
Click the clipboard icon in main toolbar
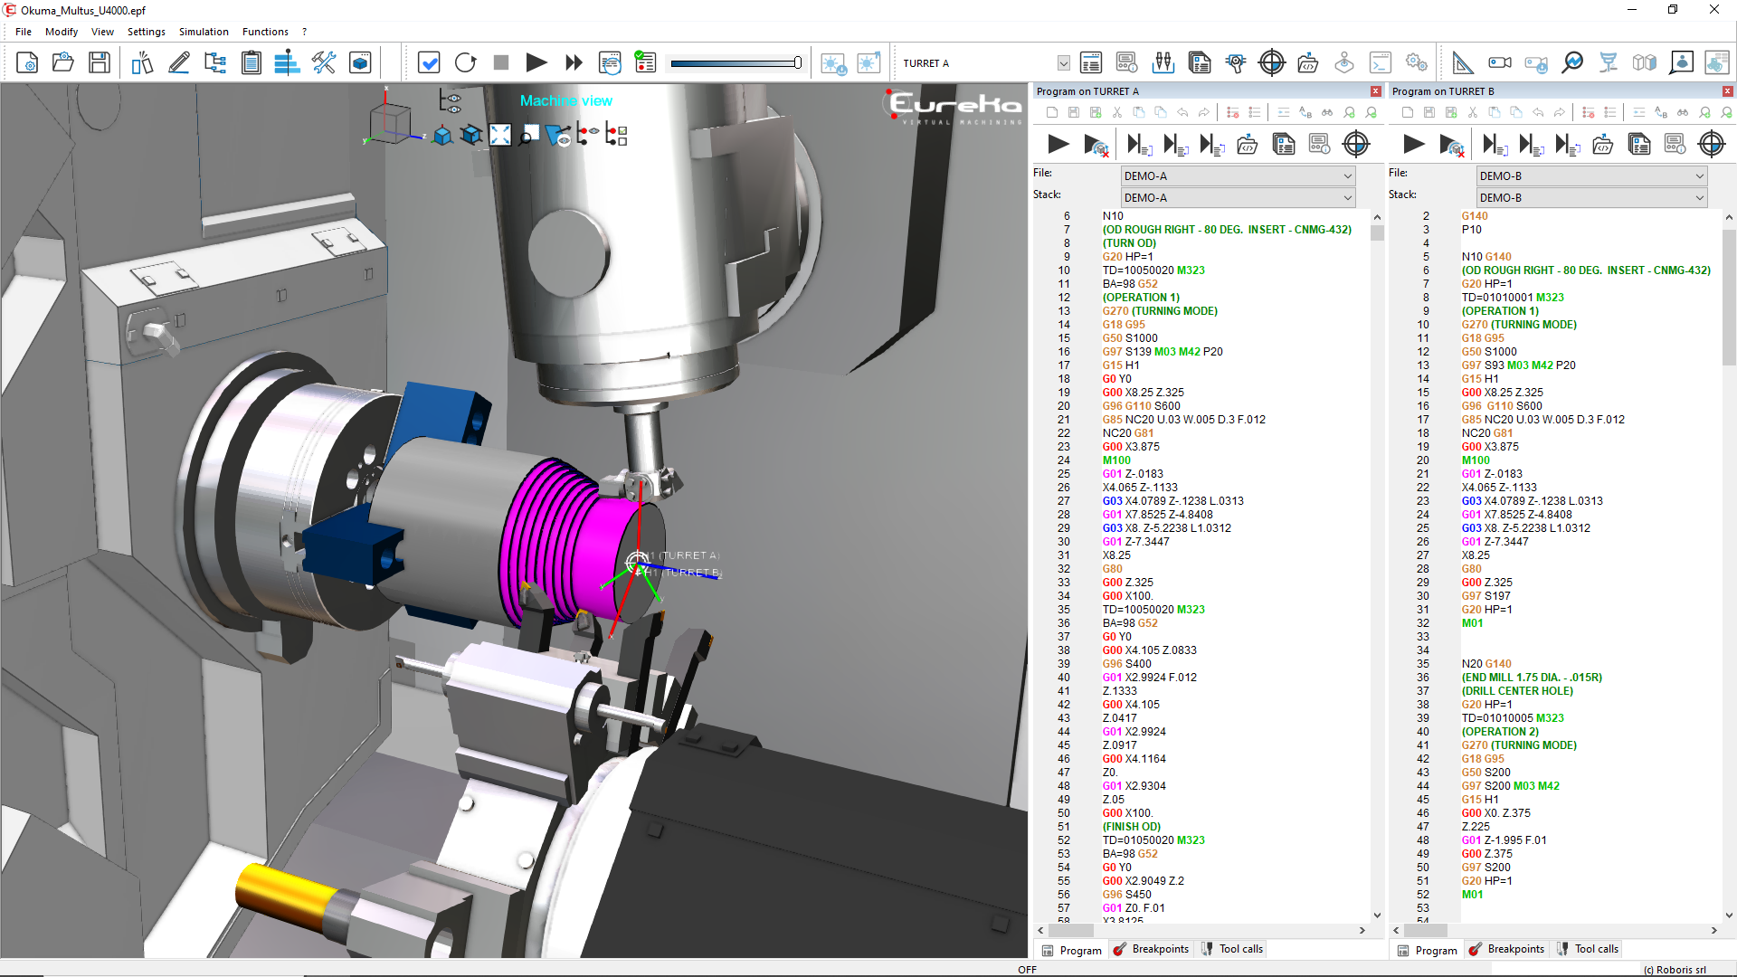[252, 62]
